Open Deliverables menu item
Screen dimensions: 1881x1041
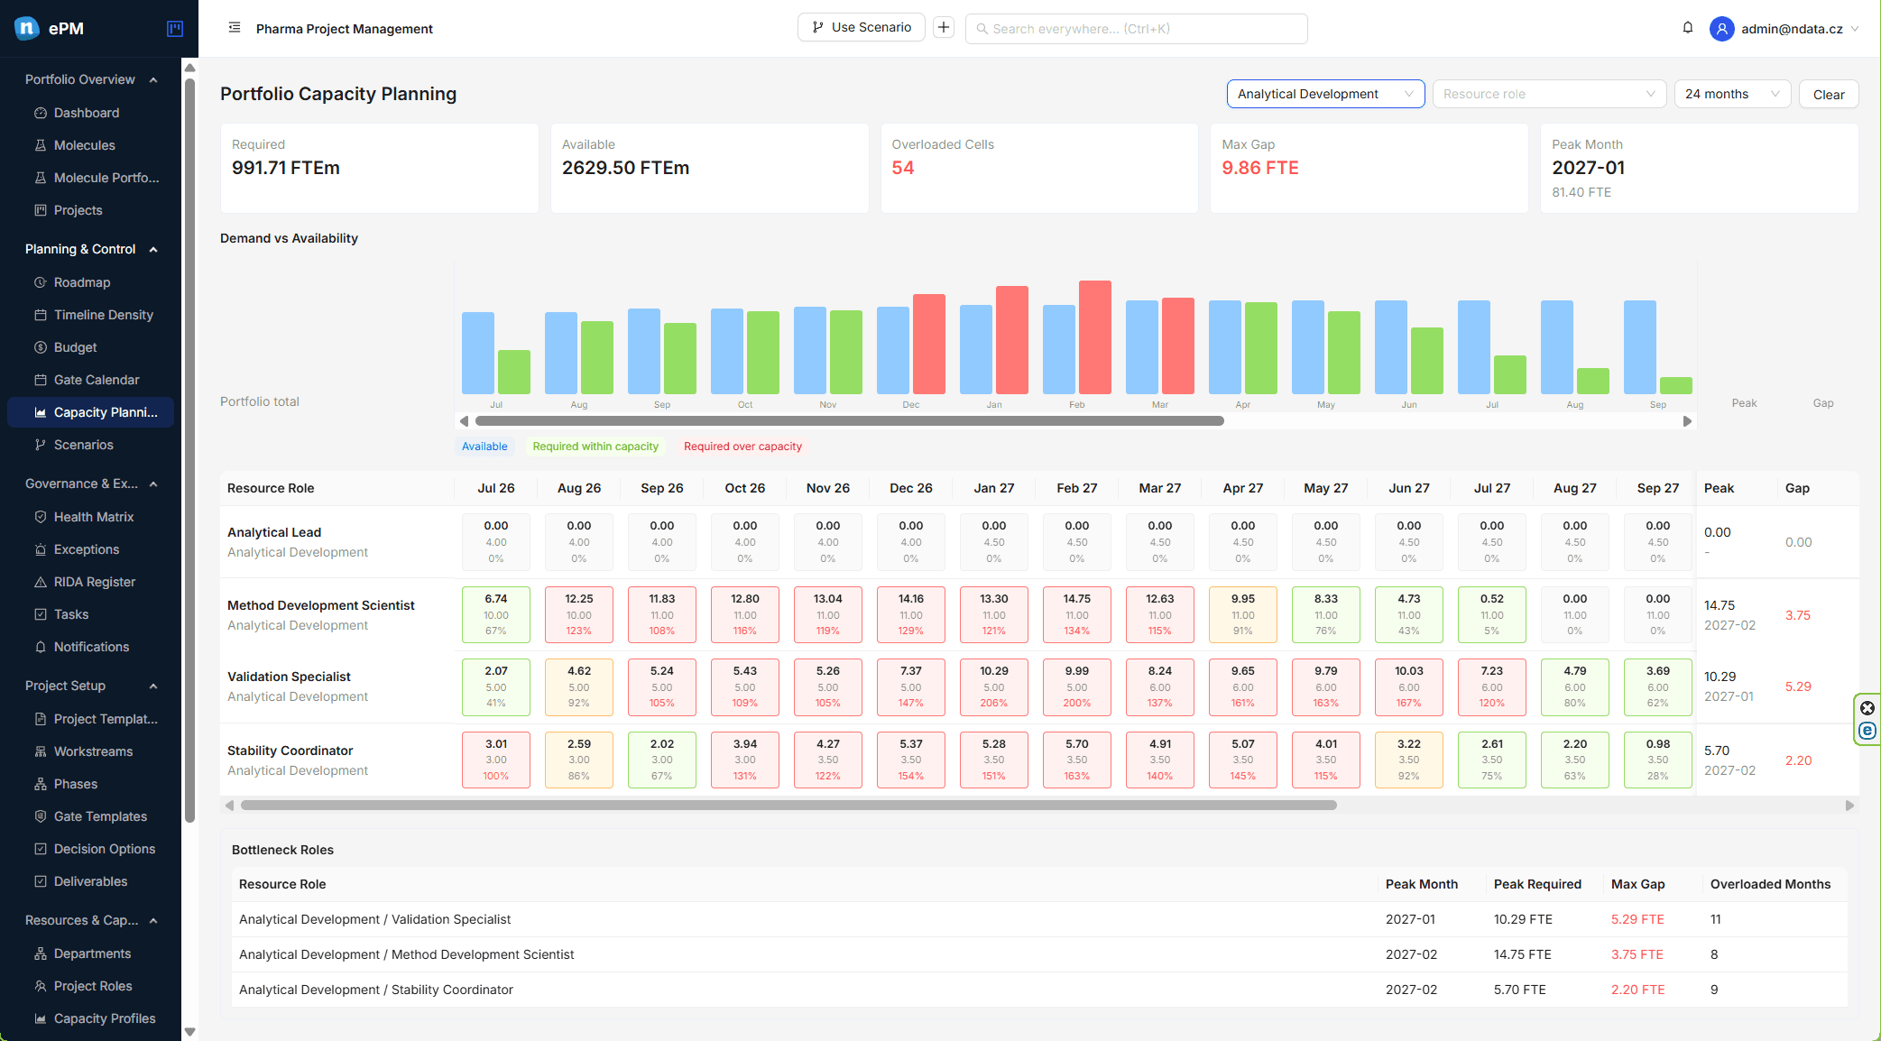90,881
